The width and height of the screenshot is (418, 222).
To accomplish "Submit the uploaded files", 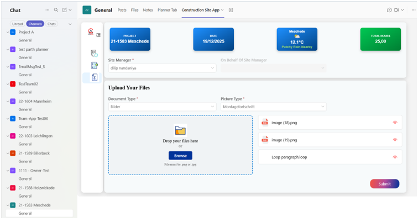I will (384, 184).
